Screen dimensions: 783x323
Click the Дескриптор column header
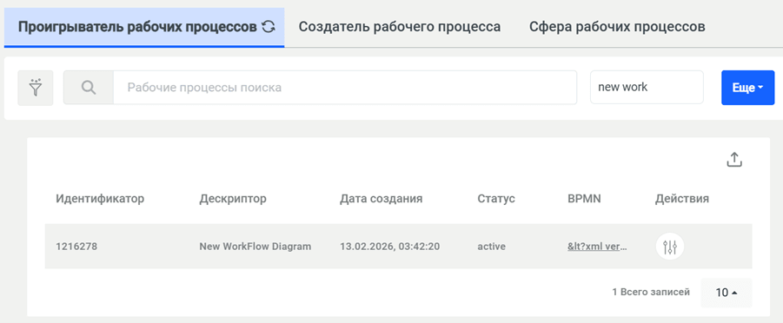pyautogui.click(x=233, y=199)
